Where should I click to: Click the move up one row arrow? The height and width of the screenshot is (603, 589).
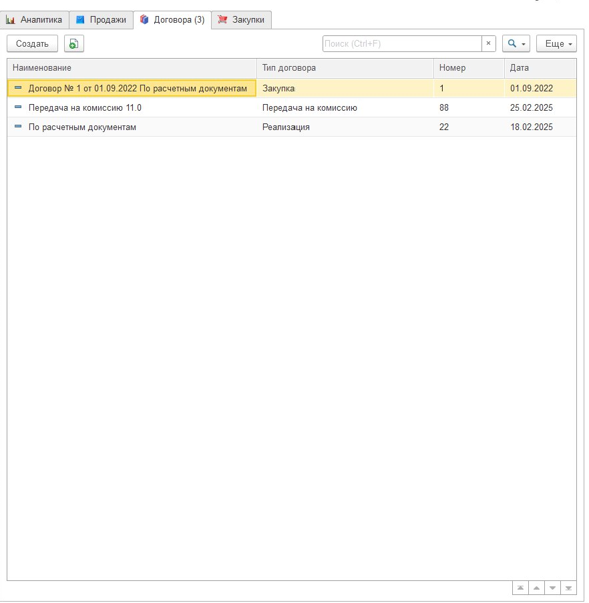point(536,588)
